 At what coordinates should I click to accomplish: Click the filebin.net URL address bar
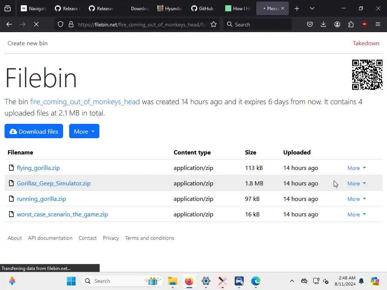141,25
